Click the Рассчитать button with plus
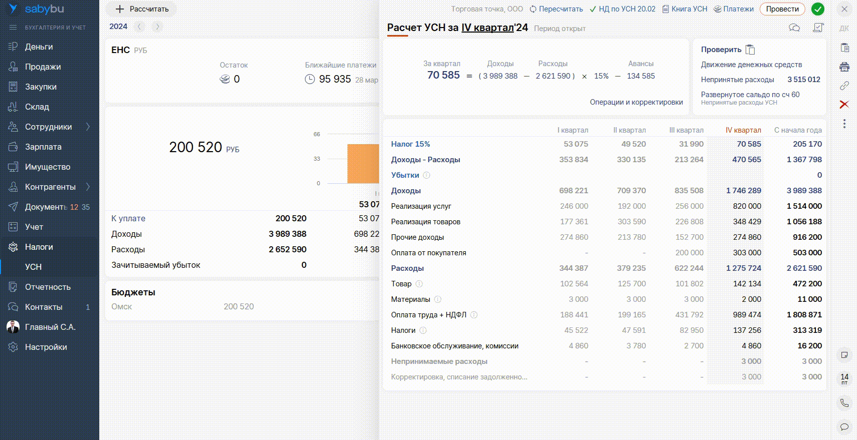This screenshot has width=857, height=440. tap(142, 9)
